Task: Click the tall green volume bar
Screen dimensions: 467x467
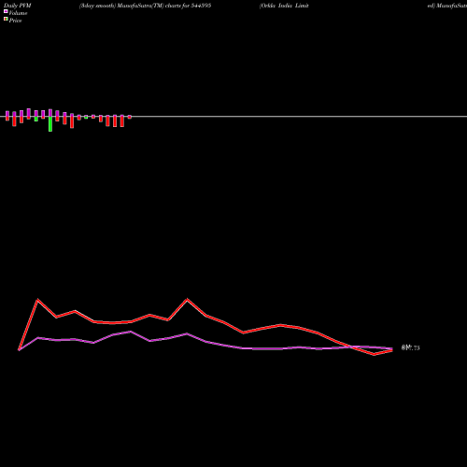Action: [x=50, y=124]
